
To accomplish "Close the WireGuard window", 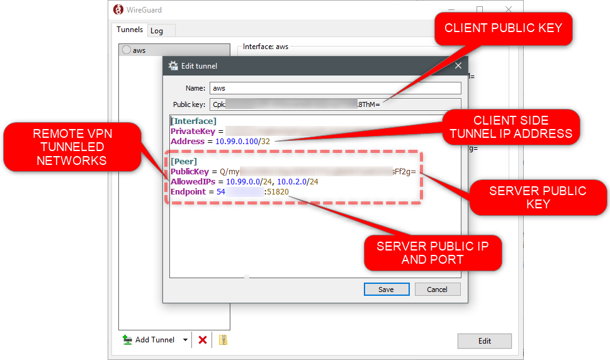I will 509,9.
